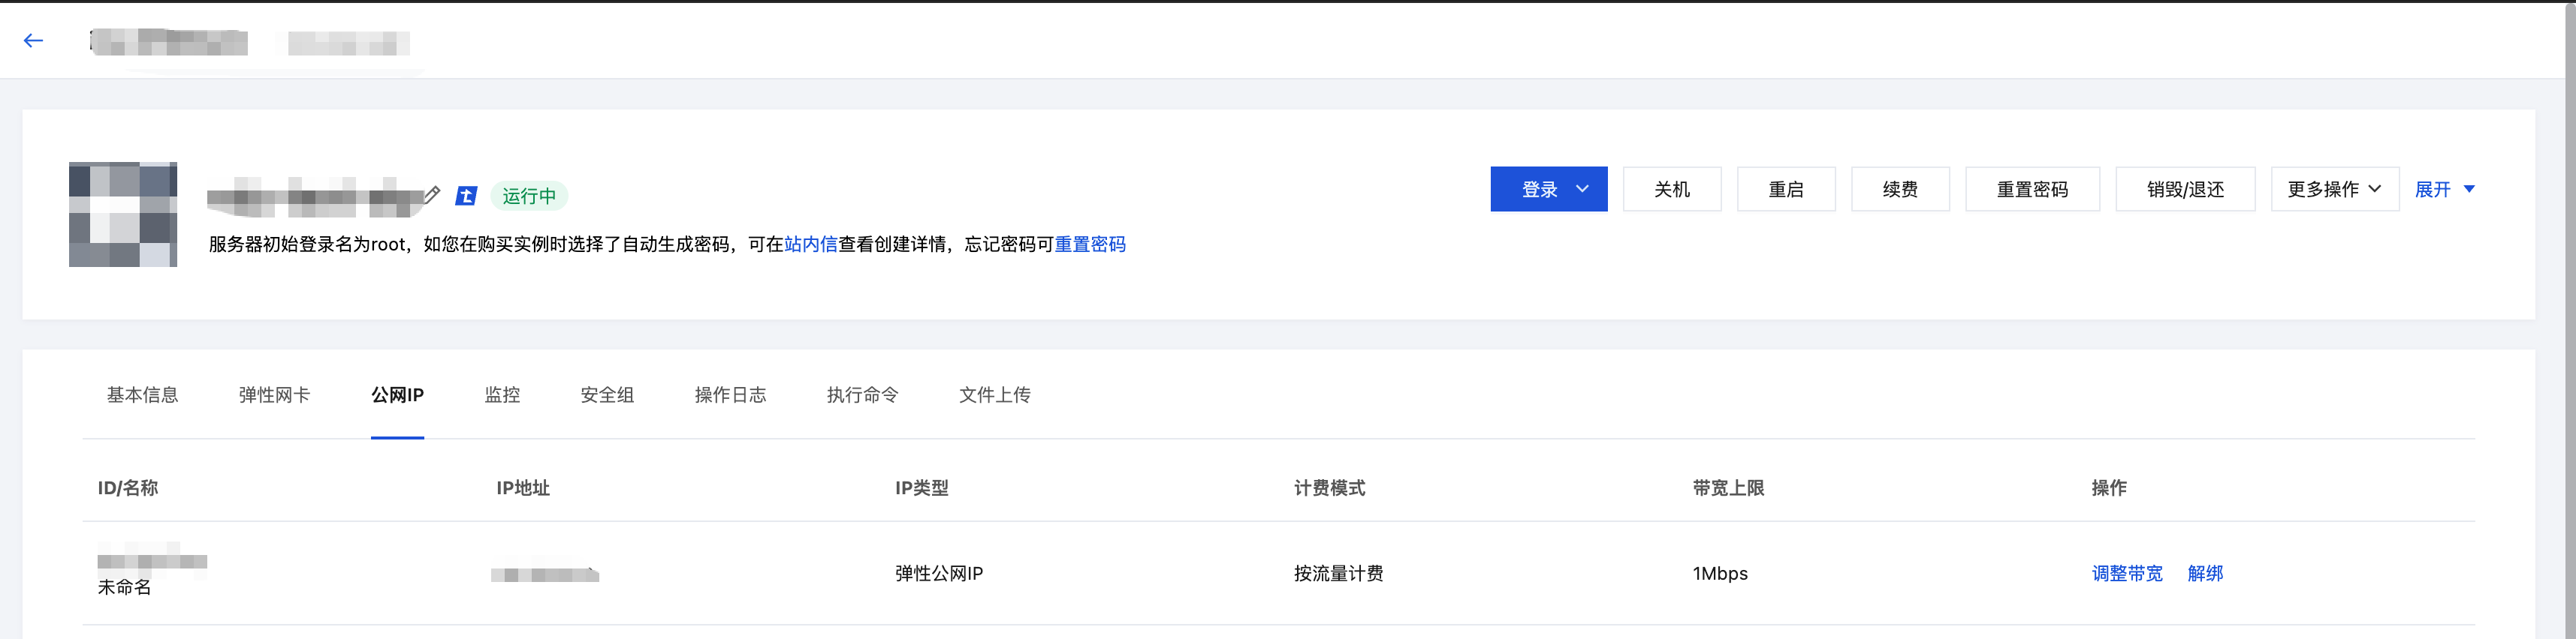This screenshot has width=2576, height=639.
Task: Select the 安全组 tab
Action: point(607,395)
